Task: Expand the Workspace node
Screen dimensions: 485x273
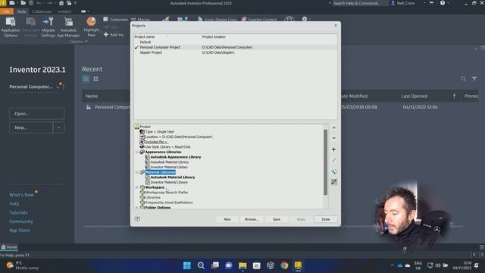Action: (x=136, y=187)
